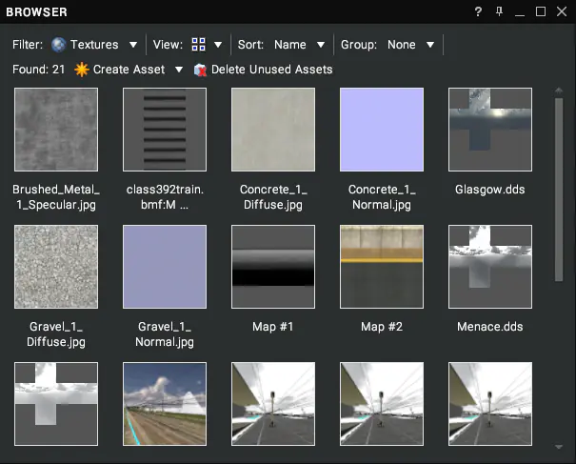Pin the Browser panel

click(x=499, y=11)
